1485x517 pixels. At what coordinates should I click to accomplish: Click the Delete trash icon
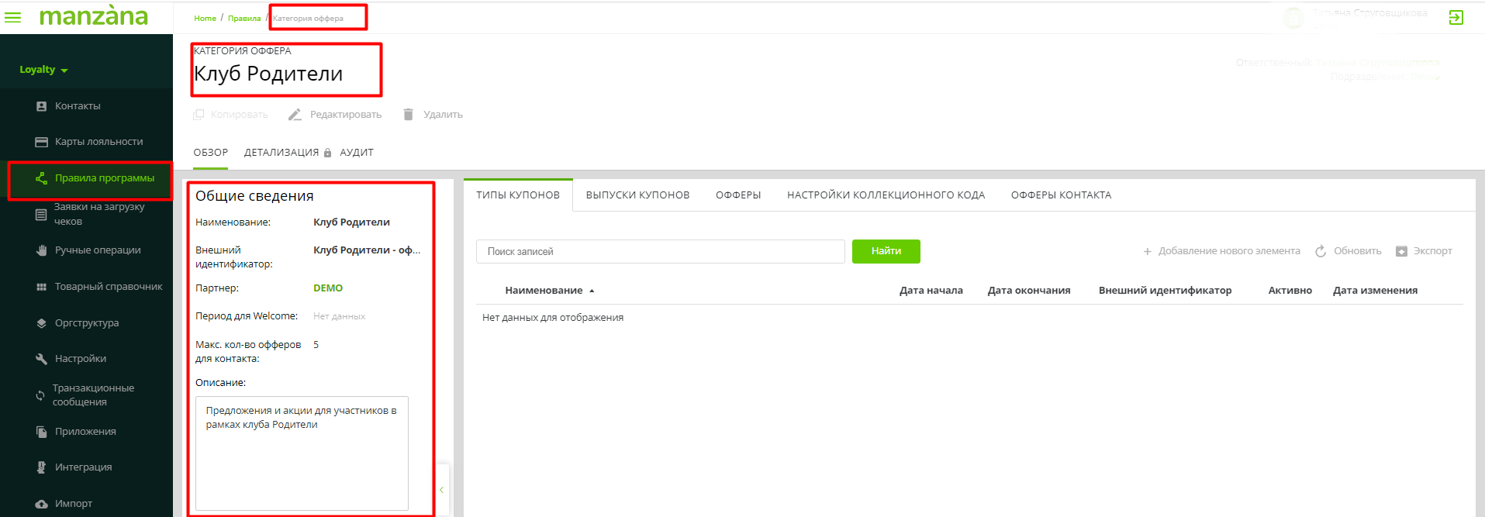pyautogui.click(x=408, y=115)
